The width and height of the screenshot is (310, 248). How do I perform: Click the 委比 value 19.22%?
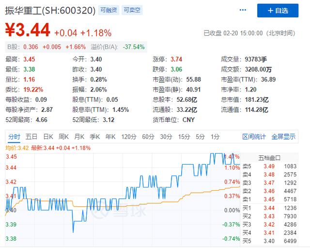pos(33,90)
